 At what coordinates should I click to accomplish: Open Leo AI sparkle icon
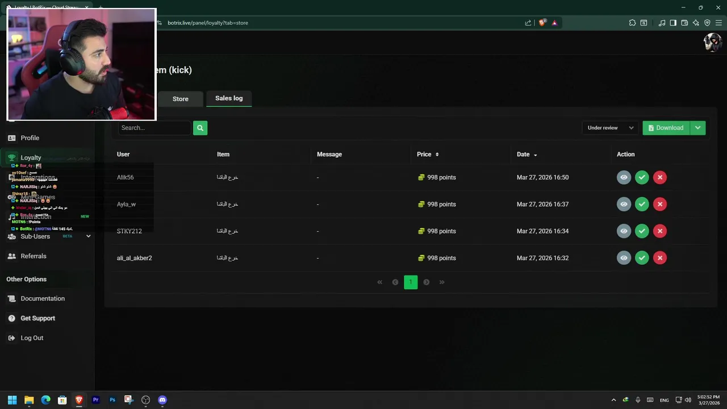696,23
